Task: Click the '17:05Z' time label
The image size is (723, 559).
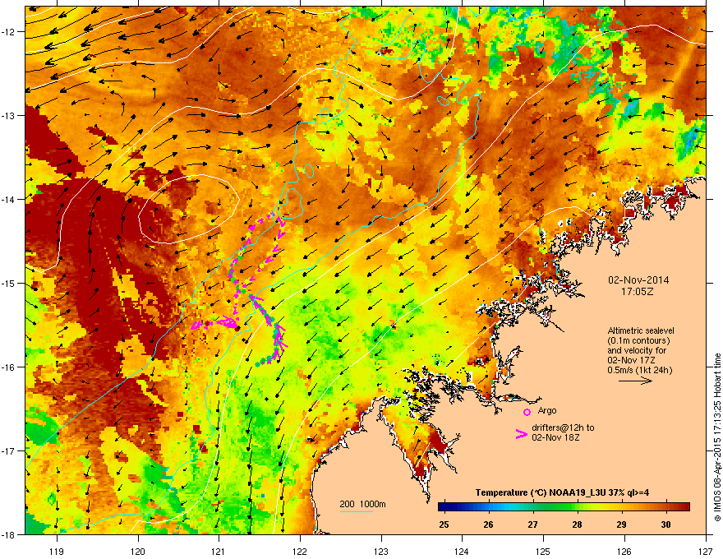Action: (x=638, y=292)
